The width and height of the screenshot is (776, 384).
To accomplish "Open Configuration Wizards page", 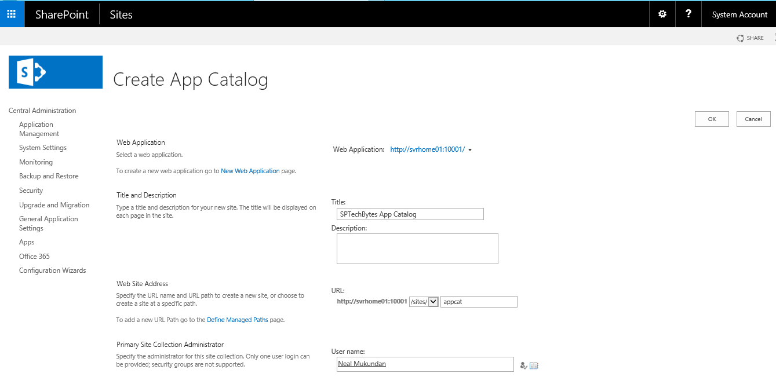I will (52, 270).
